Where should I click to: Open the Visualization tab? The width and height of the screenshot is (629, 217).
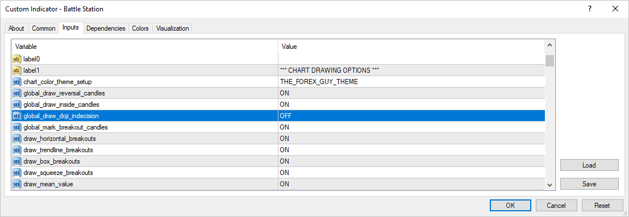(173, 28)
